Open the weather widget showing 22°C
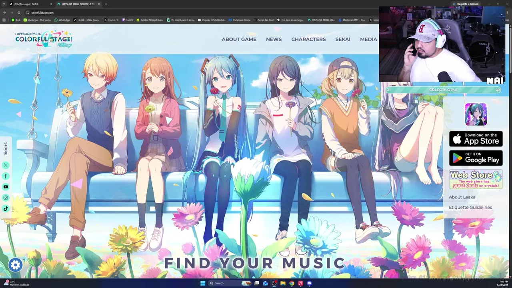This screenshot has height=288, width=512. tap(16, 283)
